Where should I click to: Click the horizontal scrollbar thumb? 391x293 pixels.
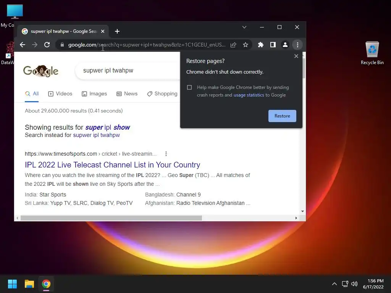(x=111, y=218)
